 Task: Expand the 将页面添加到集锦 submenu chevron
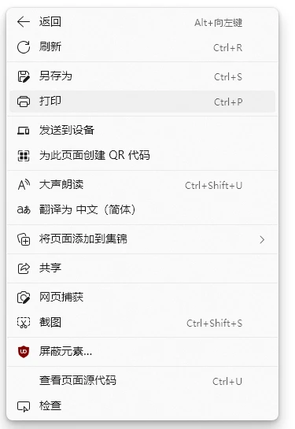click(x=262, y=239)
